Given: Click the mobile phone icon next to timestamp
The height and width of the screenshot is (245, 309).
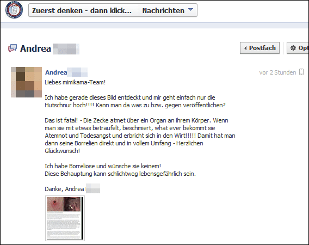Looking at the screenshot, I should (x=301, y=72).
